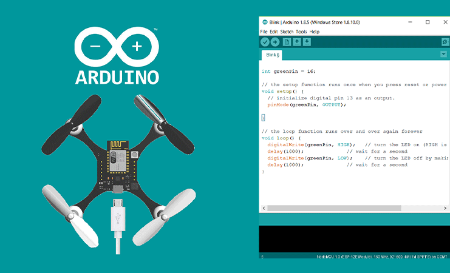Close the Arduino IDE window
Screen dimensions: 450x273
click(x=445, y=22)
